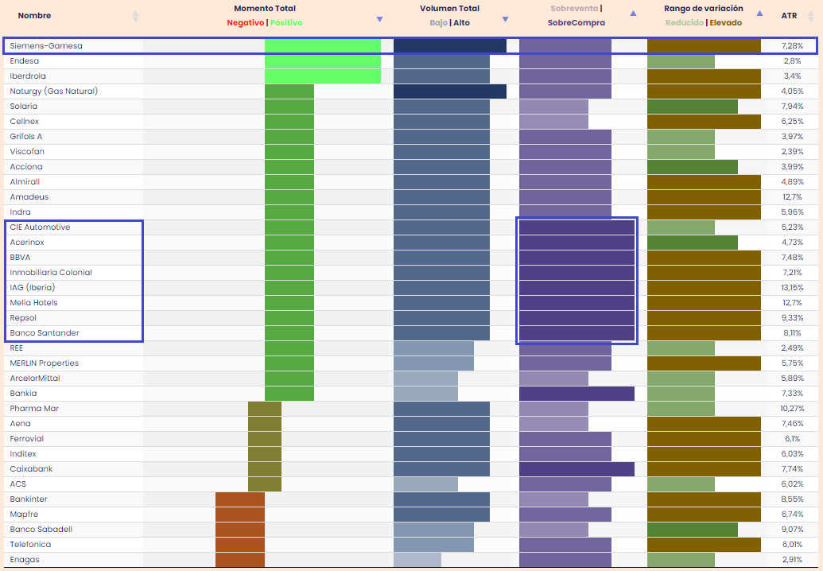823x571 pixels.
Task: Select Naturgy (Gas Natural) row
Action: [53, 91]
